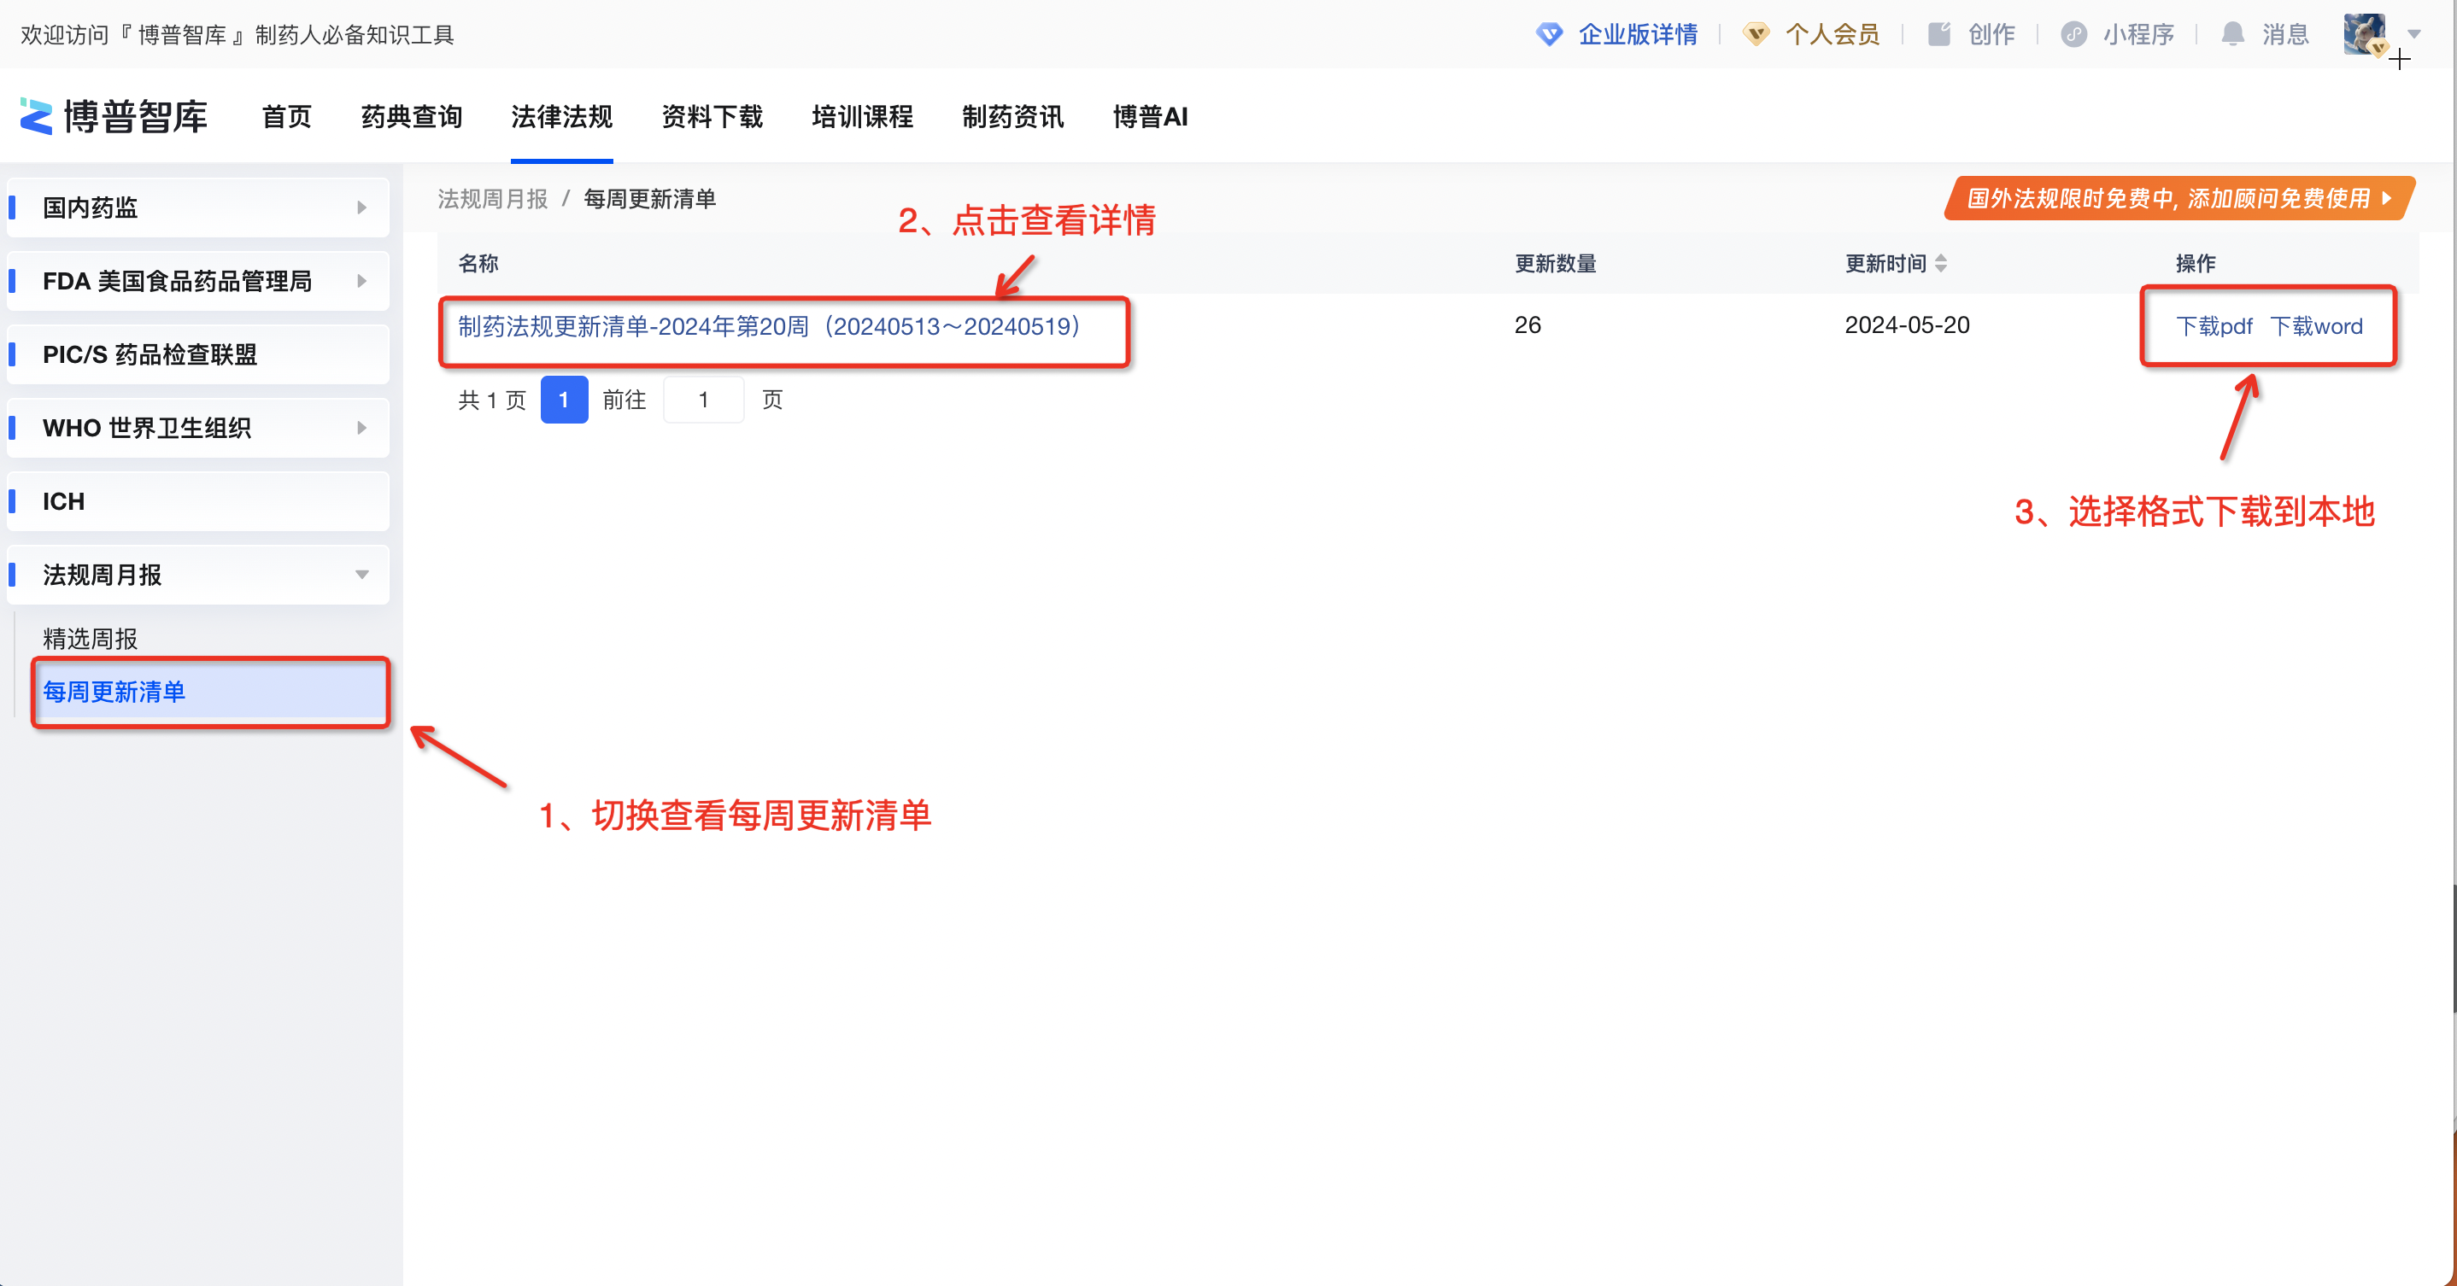Click 法规周月报 breadcrumb
Screen dimensions: 2457x1286
(492, 198)
